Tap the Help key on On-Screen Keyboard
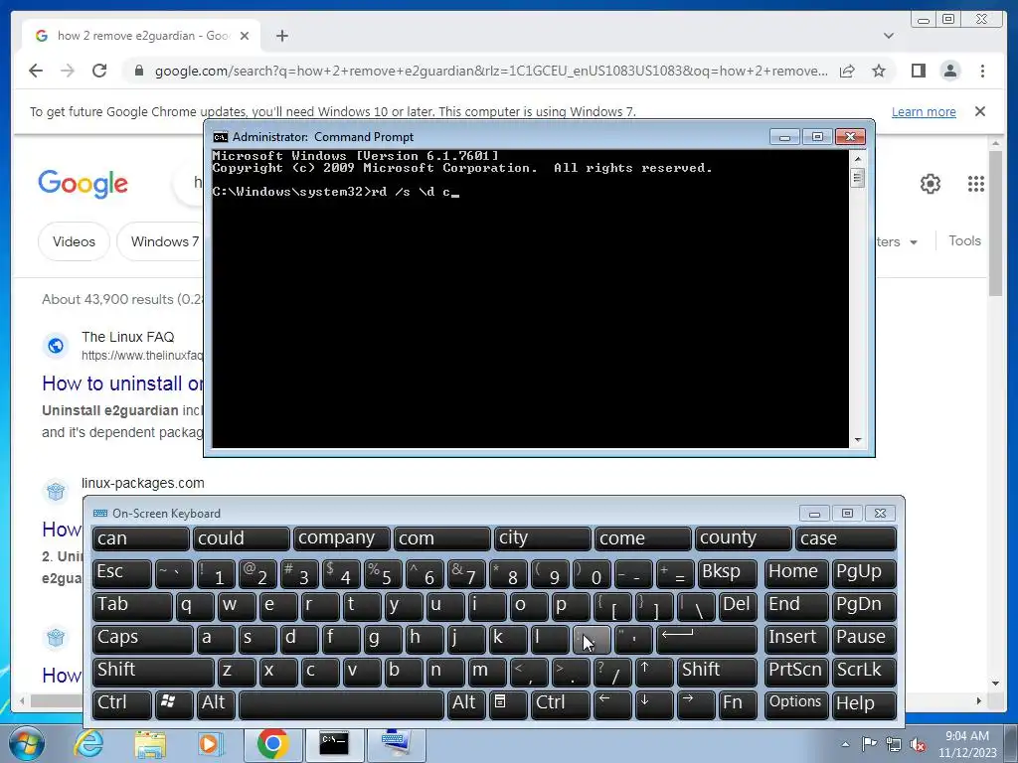The height and width of the screenshot is (763, 1018). click(x=864, y=704)
